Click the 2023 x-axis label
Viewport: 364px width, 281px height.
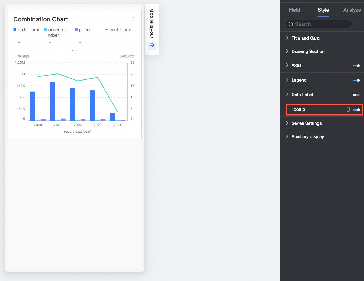tap(98, 125)
